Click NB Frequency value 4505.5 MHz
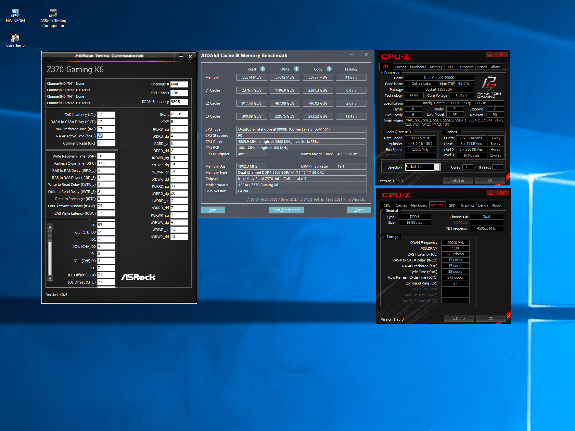The image size is (575, 431). coord(486,228)
